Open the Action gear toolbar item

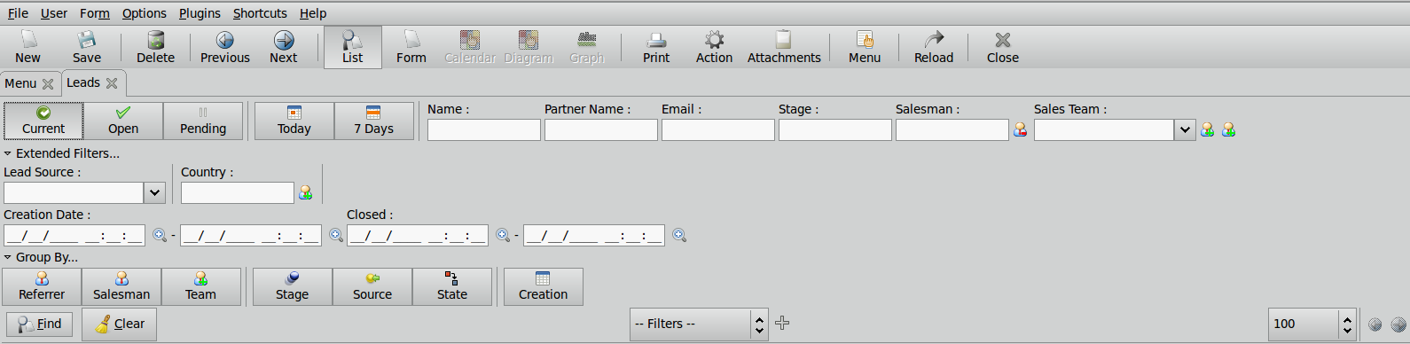click(714, 47)
